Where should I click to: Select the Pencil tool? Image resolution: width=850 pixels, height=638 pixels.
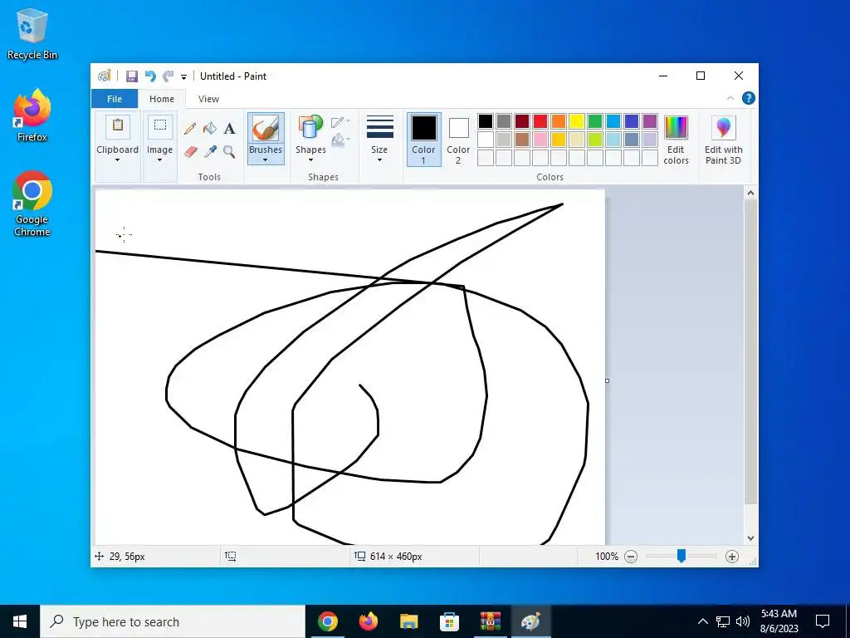tap(190, 129)
